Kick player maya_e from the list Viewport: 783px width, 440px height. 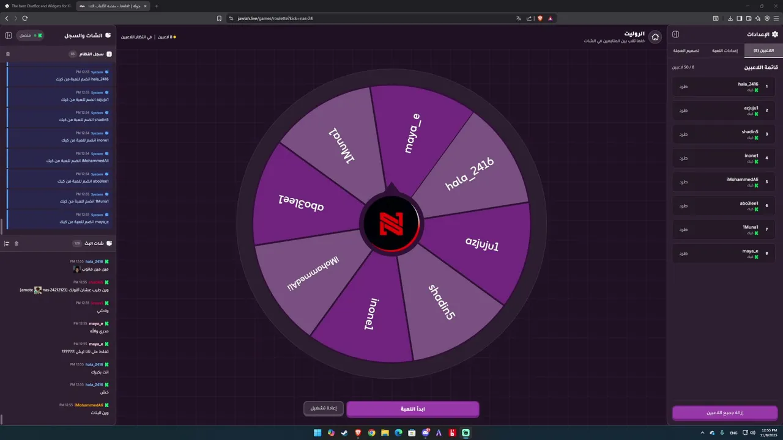[x=683, y=254]
